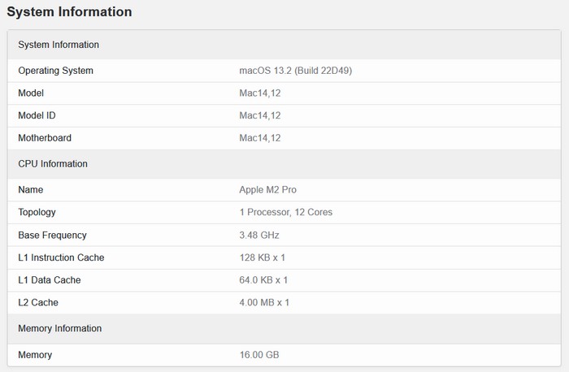
Task: Select the System Information table section header
Action: [x=59, y=45]
